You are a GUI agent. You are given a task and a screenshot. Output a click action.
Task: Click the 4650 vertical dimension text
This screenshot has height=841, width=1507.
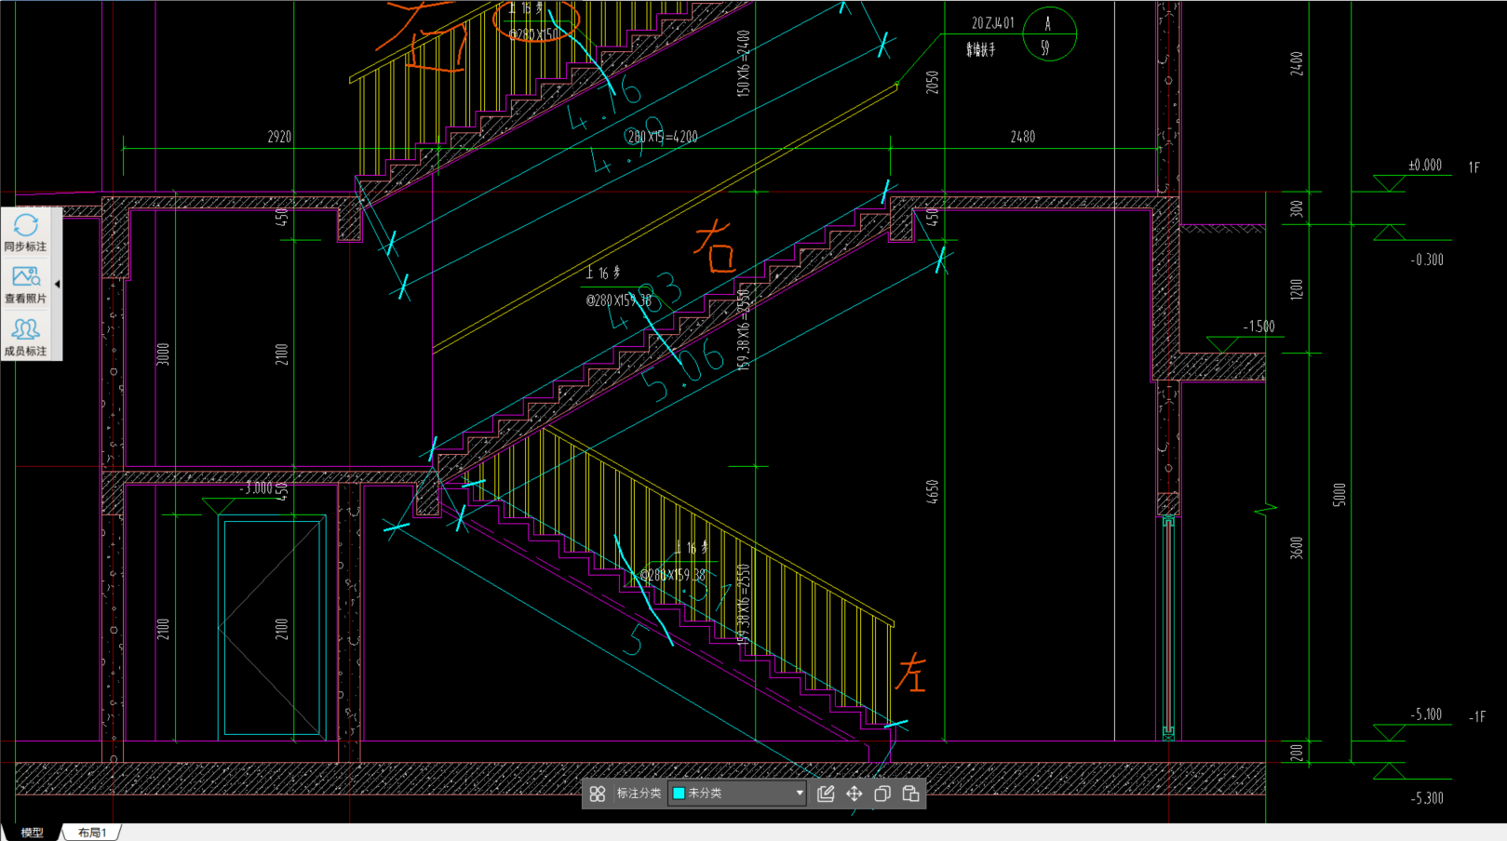pyautogui.click(x=933, y=492)
